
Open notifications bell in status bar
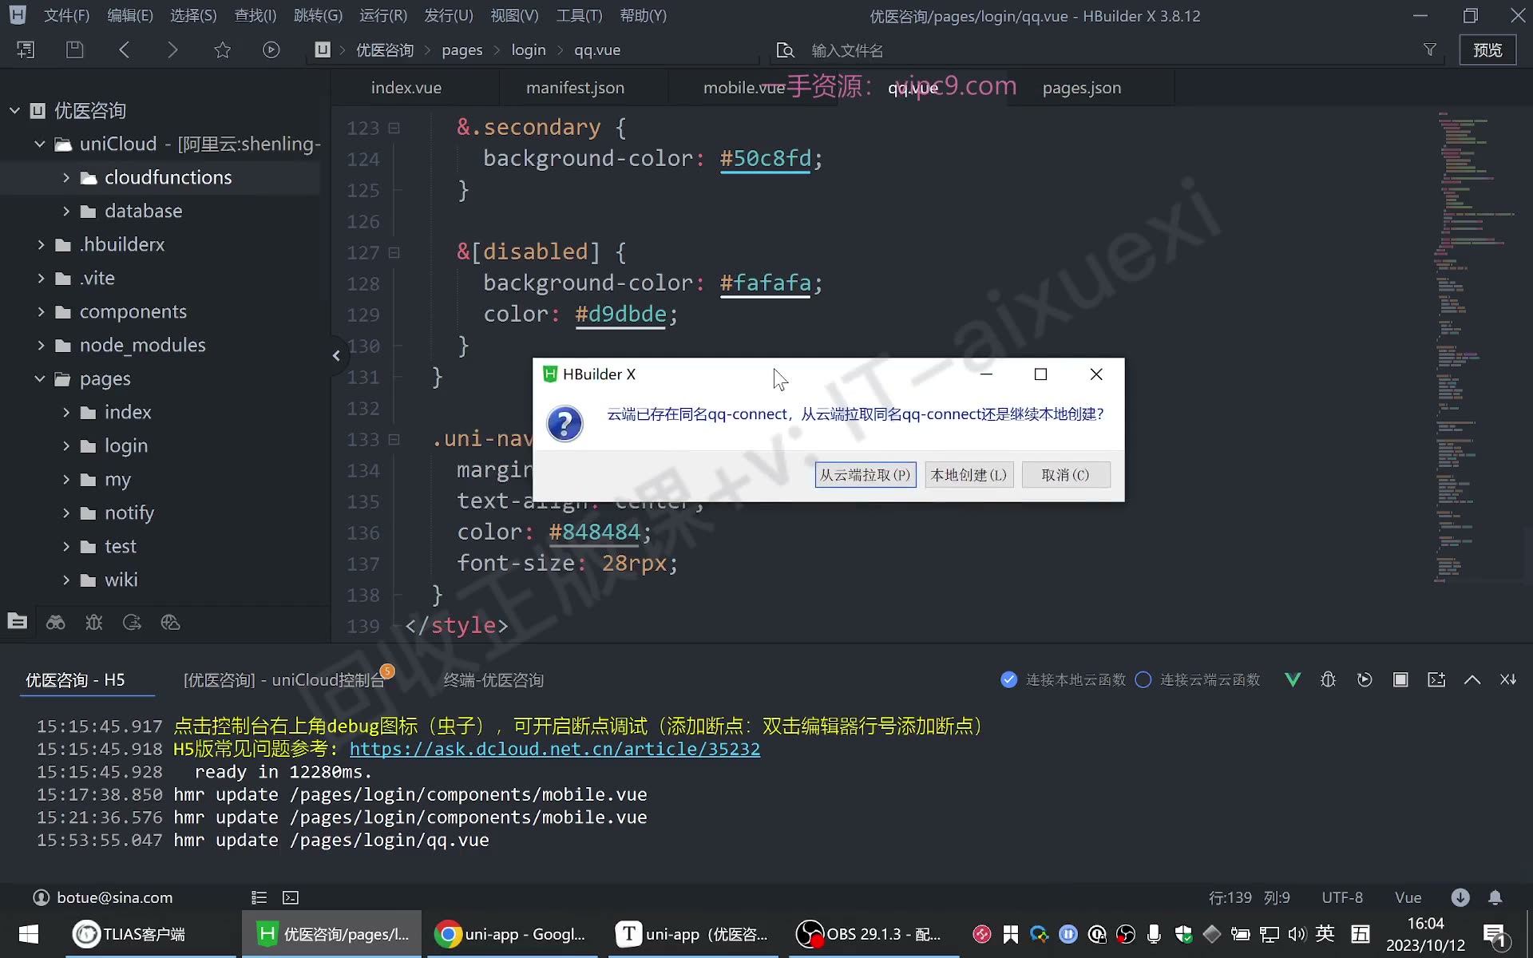point(1495,897)
